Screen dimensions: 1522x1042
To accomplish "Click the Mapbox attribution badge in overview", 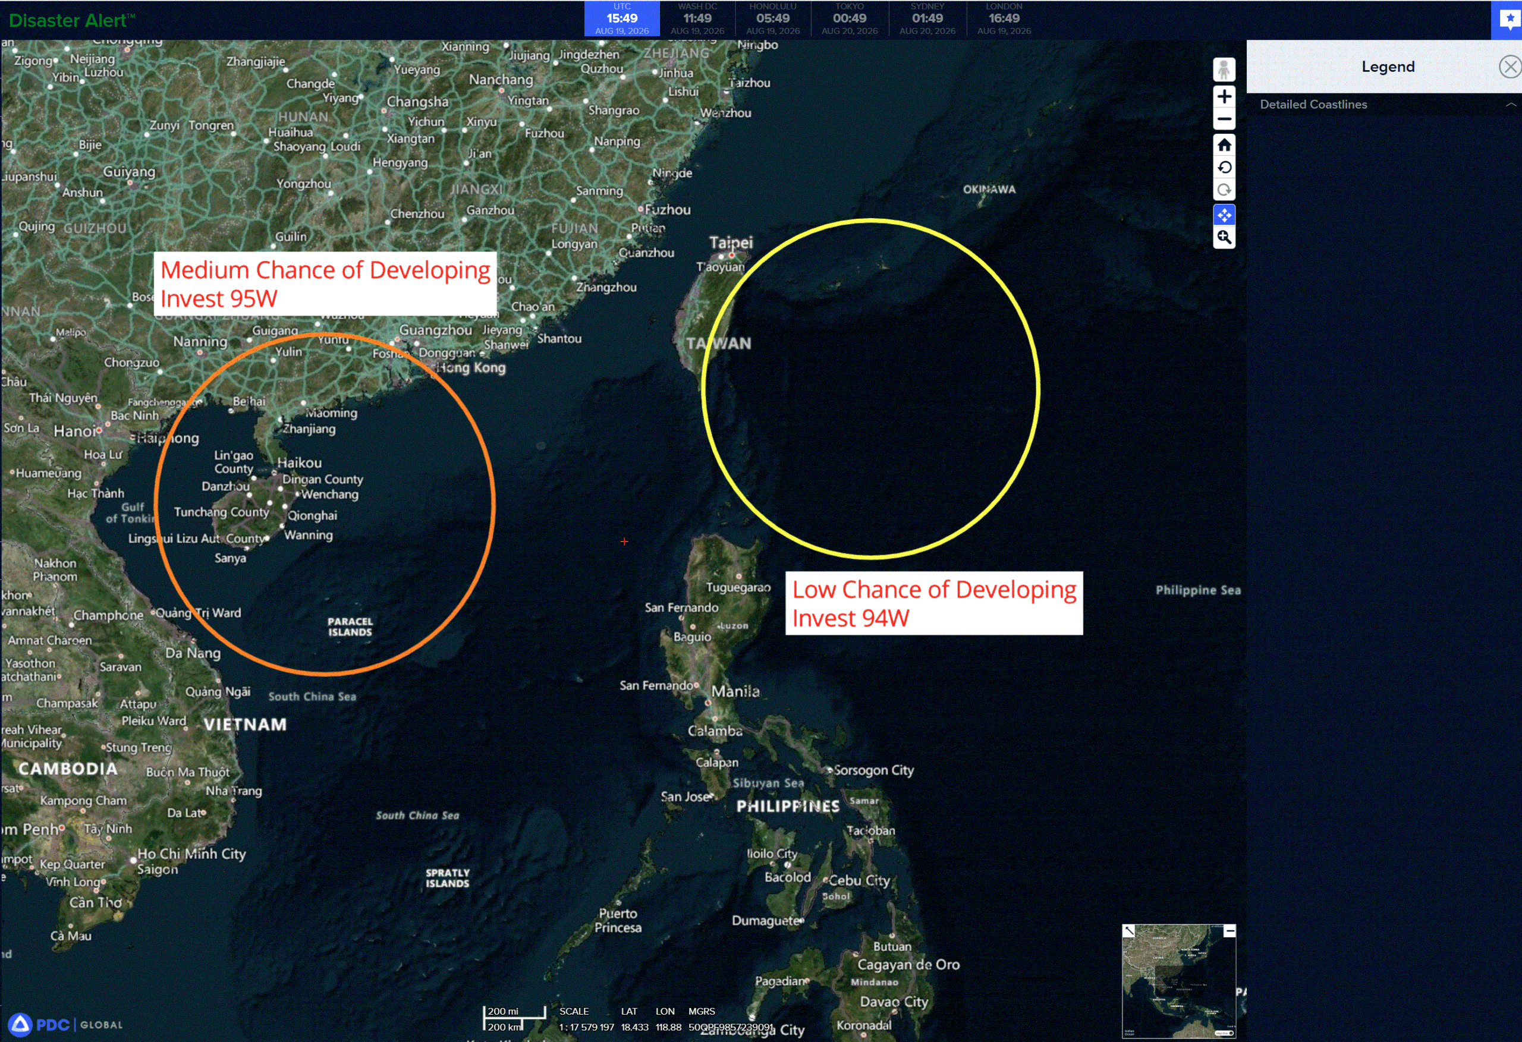I will pos(1223,1033).
